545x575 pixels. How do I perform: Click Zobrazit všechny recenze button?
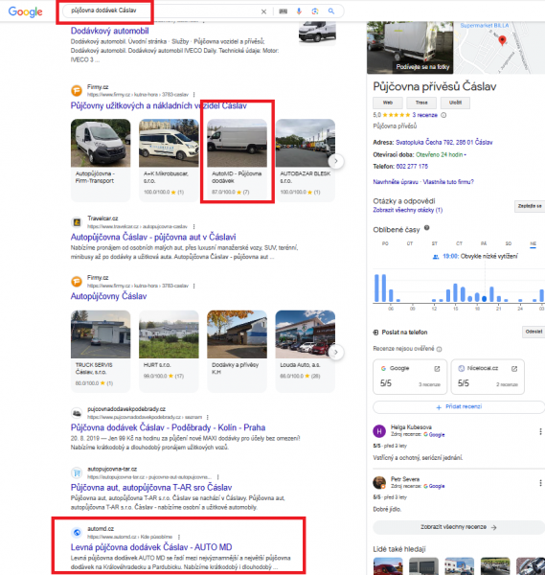click(x=459, y=527)
